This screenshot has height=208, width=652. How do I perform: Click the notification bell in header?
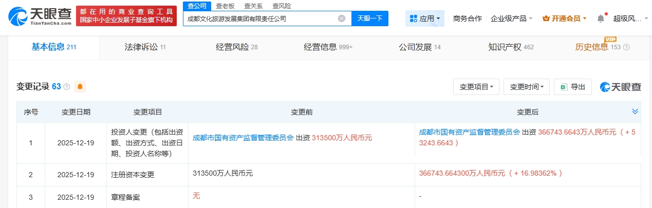[x=601, y=18]
